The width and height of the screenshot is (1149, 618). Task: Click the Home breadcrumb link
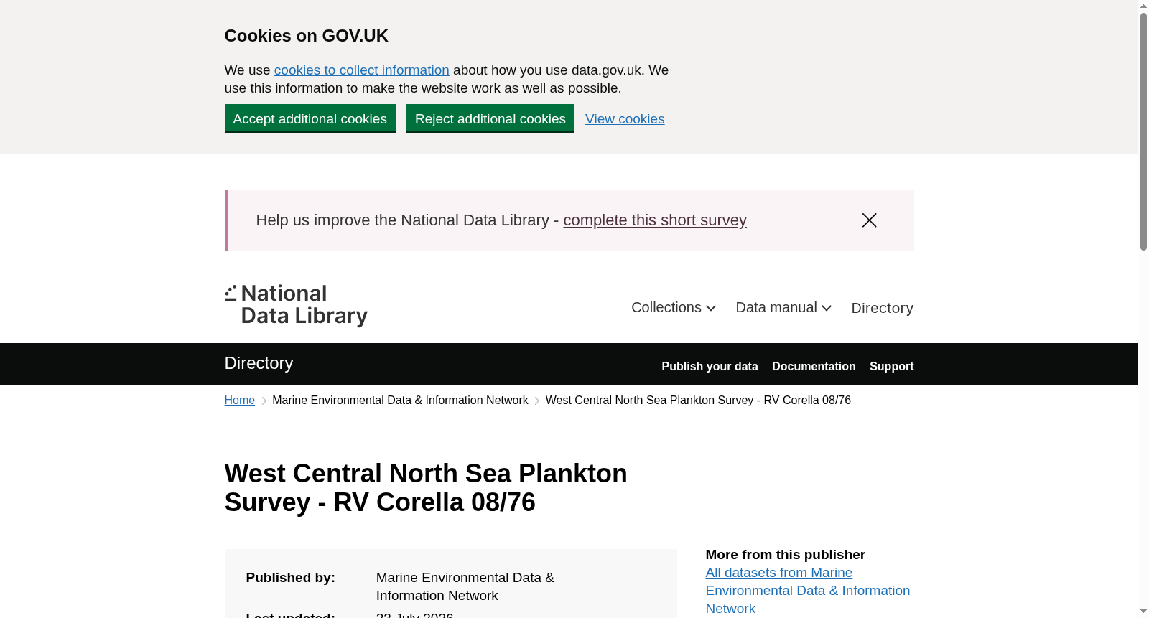[240, 401]
